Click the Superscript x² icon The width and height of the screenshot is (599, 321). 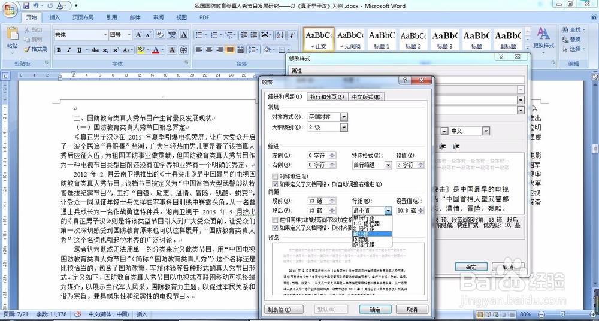(116, 50)
